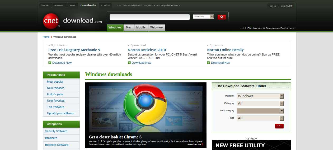The image size is (333, 150).
Task: Click the Home breadcrumb link
Action: point(46,37)
